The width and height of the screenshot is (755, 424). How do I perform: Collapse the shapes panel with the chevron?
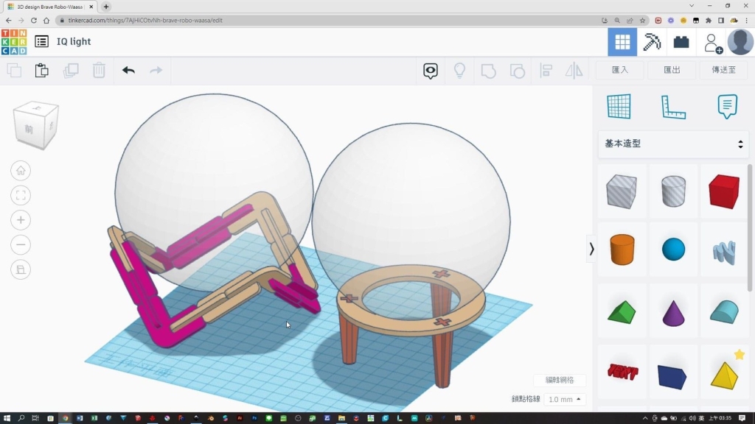[x=591, y=250]
